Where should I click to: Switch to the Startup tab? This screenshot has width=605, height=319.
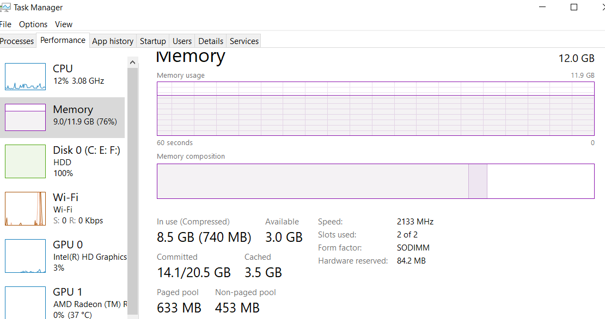(153, 41)
